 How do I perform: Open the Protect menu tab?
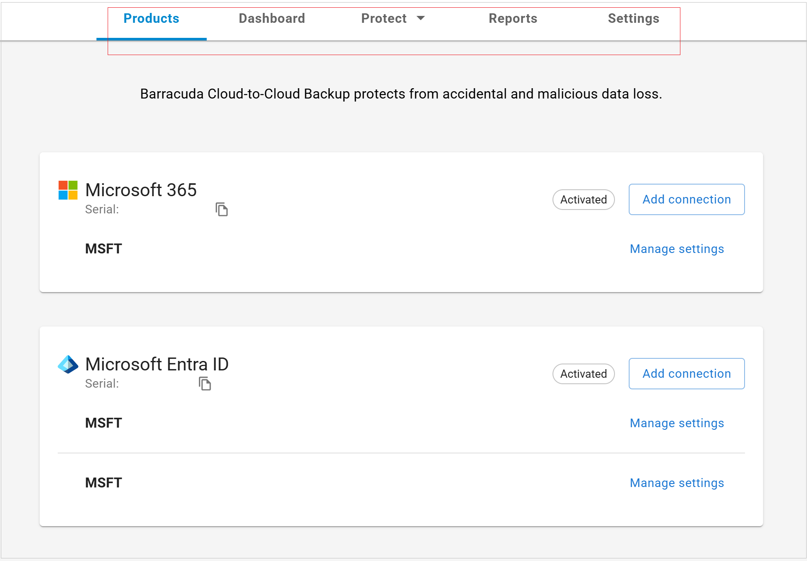[x=393, y=18]
